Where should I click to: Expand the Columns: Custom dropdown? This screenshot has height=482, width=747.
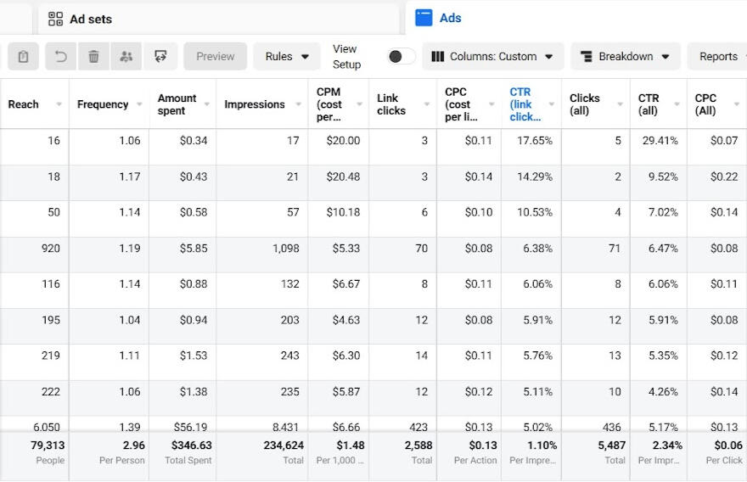(x=492, y=57)
